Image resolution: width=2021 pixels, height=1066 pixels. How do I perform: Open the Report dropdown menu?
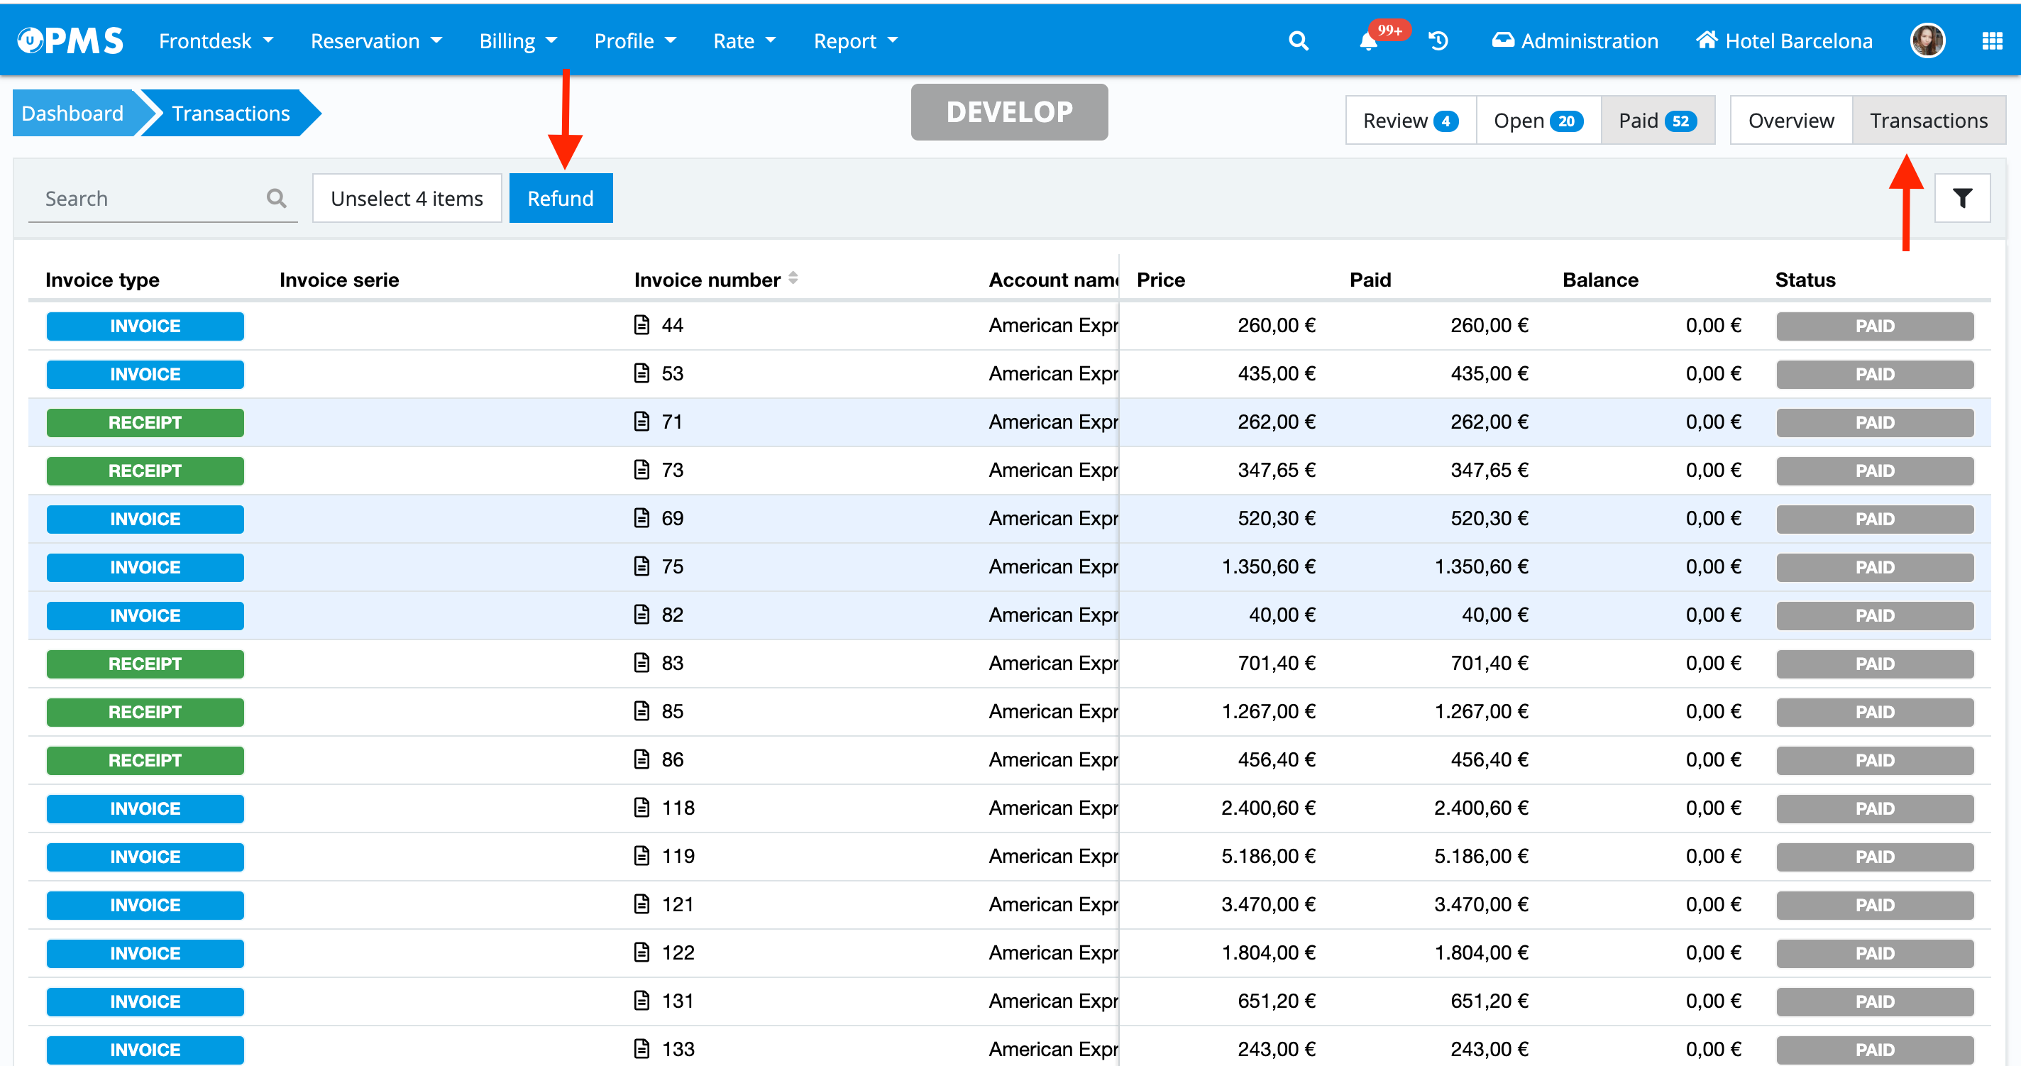tap(855, 40)
